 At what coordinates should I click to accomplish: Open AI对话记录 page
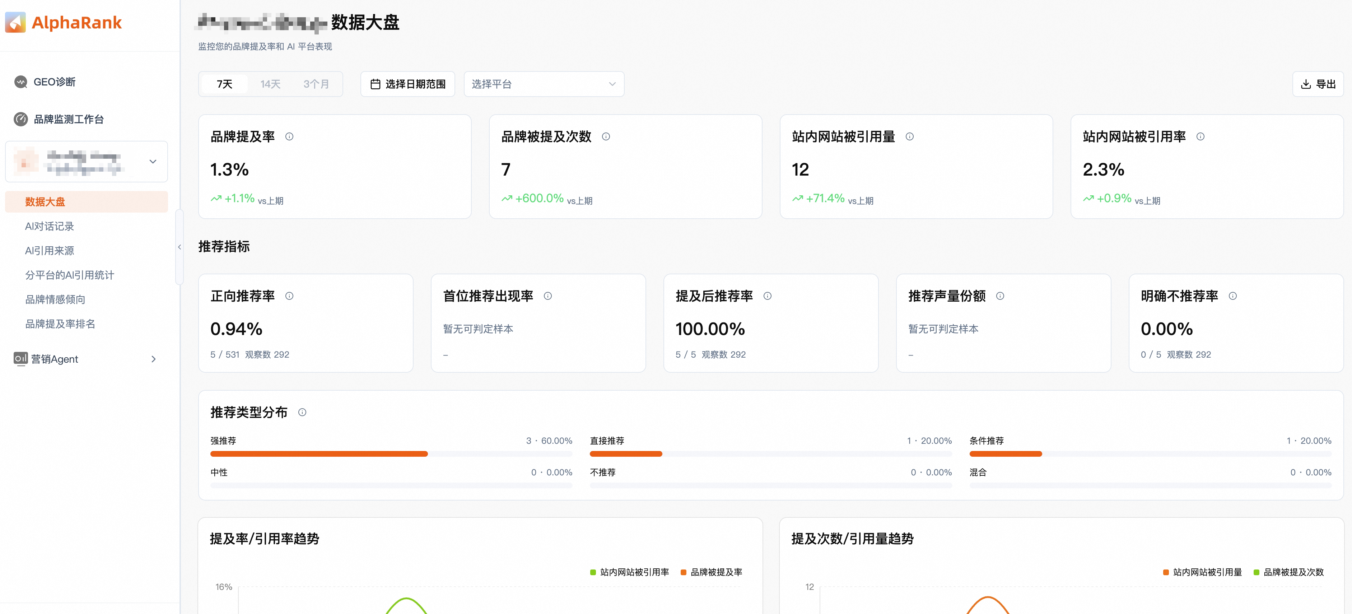coord(49,226)
